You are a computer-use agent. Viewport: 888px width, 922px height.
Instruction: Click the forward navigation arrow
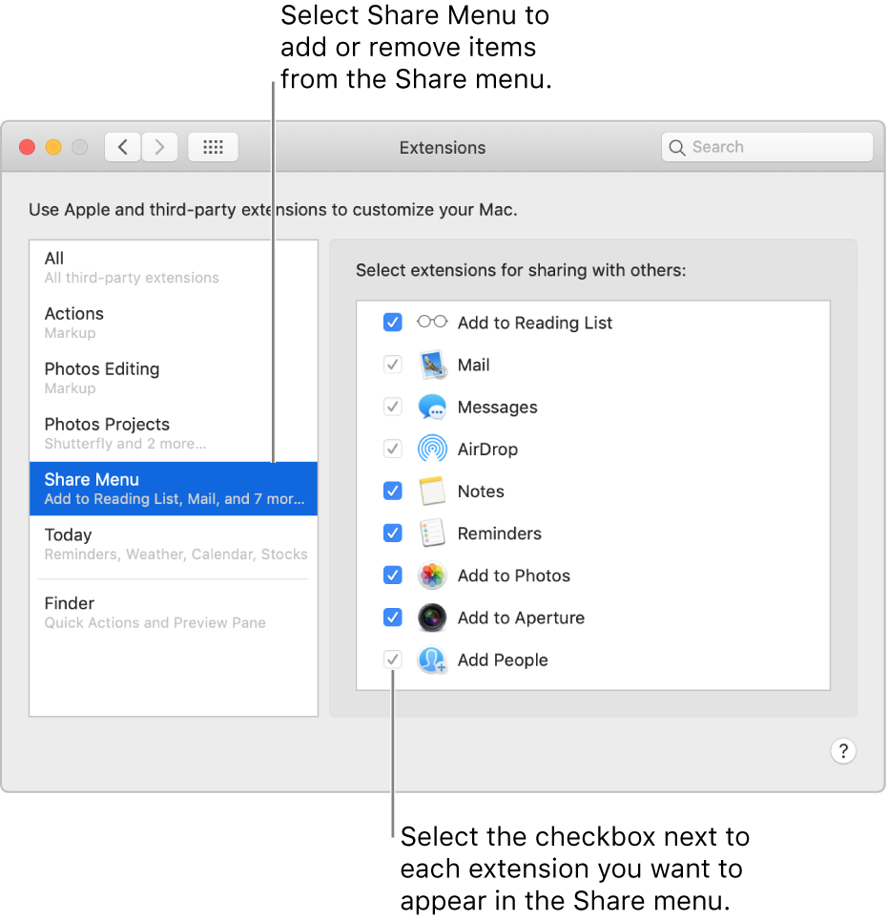(159, 146)
